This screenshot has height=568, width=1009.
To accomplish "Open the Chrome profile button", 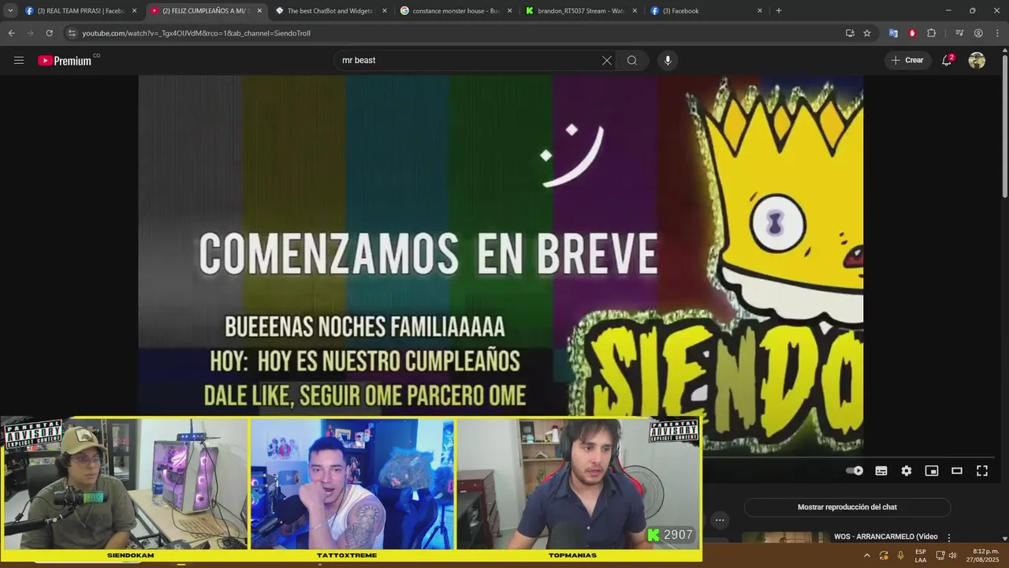I will pyautogui.click(x=978, y=33).
